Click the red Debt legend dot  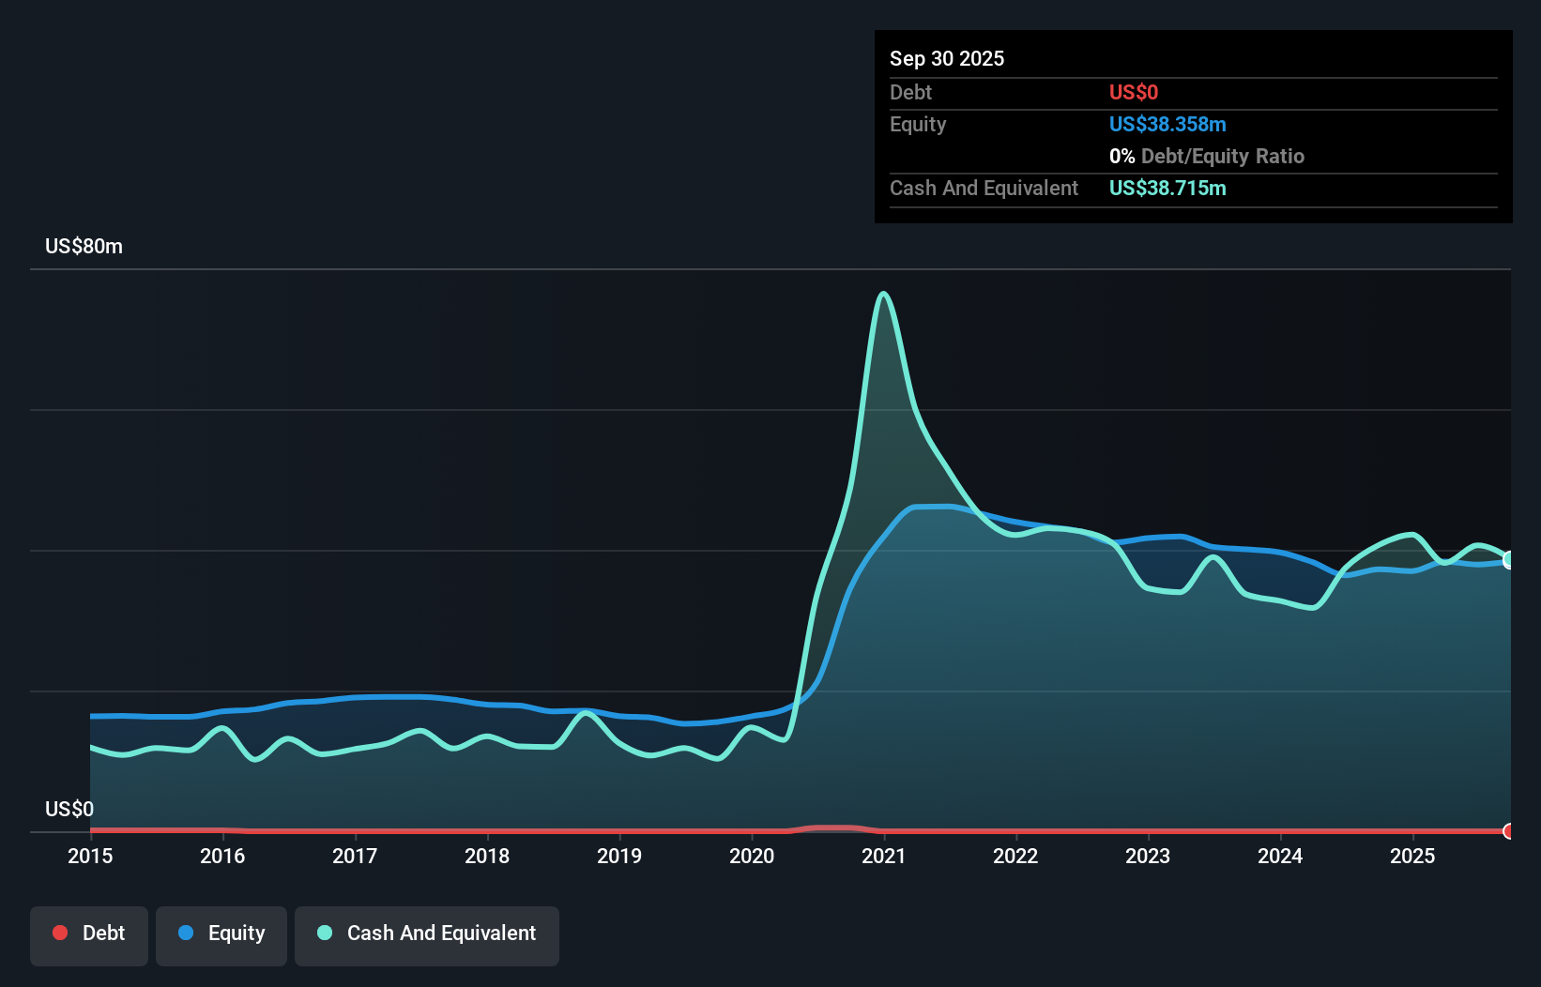pyautogui.click(x=60, y=934)
